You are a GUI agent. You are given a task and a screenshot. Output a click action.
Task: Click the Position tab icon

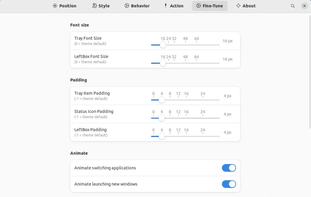55,6
